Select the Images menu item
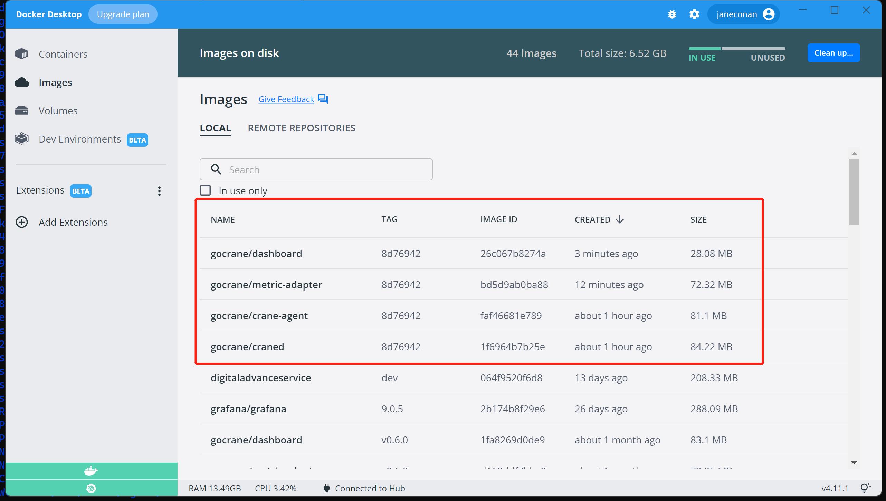This screenshot has height=501, width=886. click(x=55, y=82)
